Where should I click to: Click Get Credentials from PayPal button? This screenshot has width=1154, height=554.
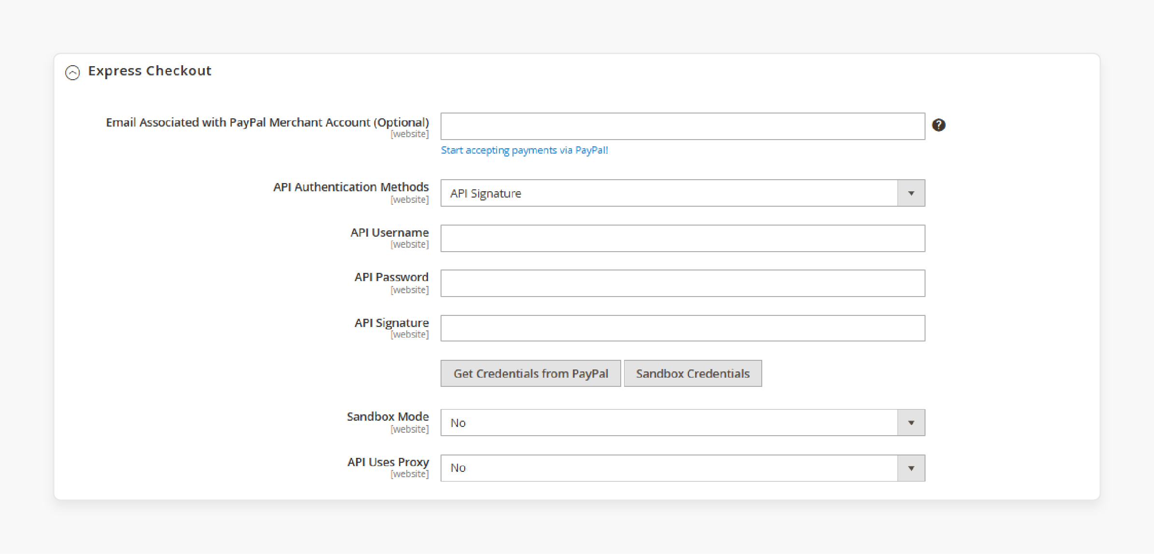click(530, 373)
